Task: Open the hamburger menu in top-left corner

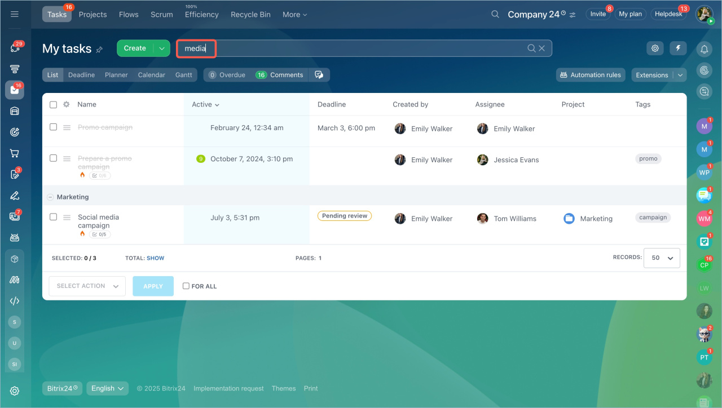Action: click(x=15, y=14)
